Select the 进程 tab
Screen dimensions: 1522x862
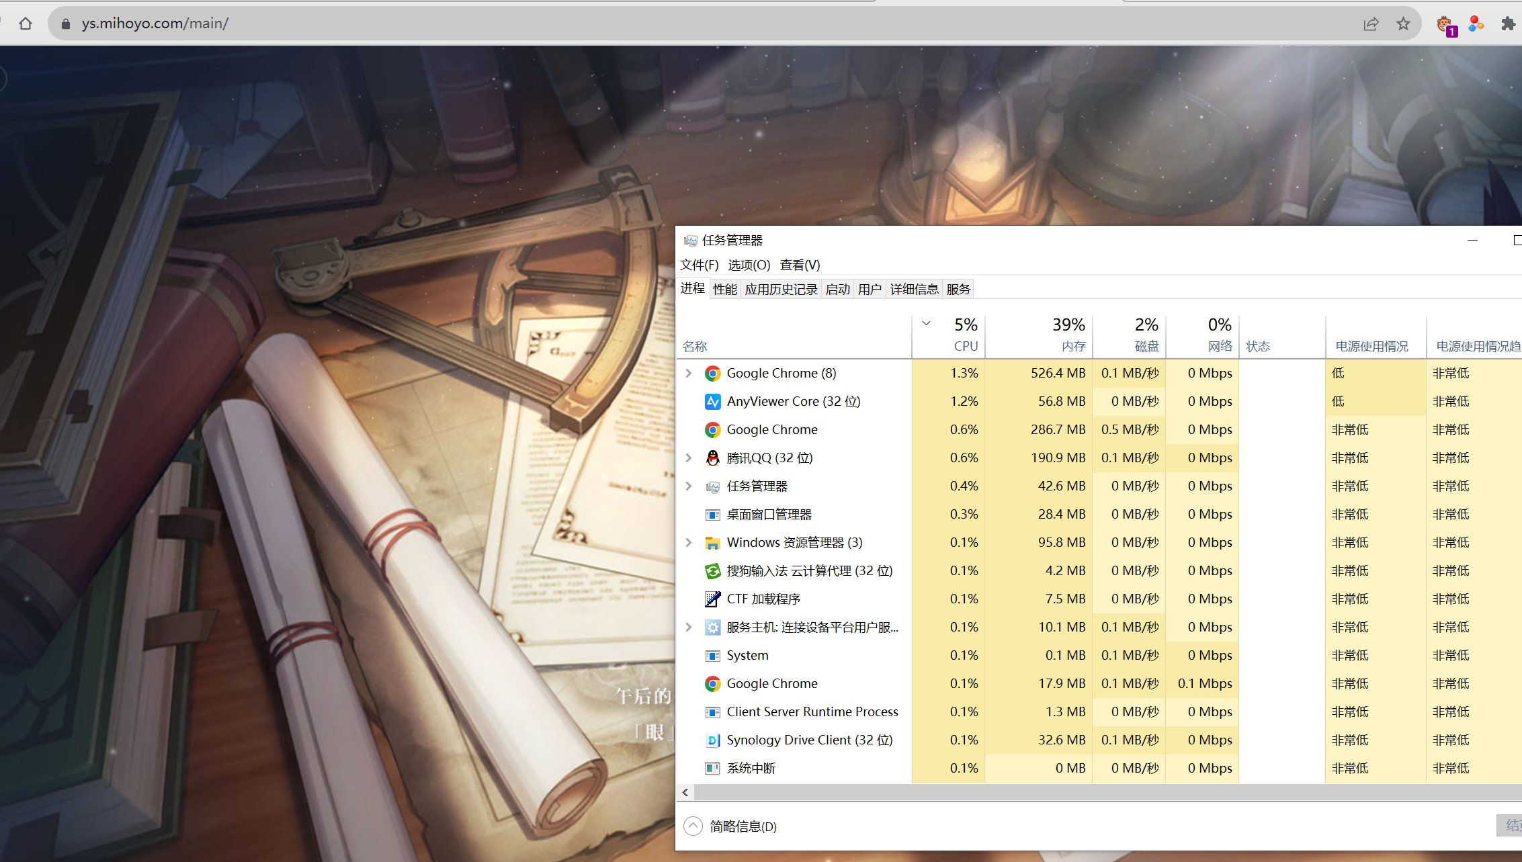tap(692, 289)
